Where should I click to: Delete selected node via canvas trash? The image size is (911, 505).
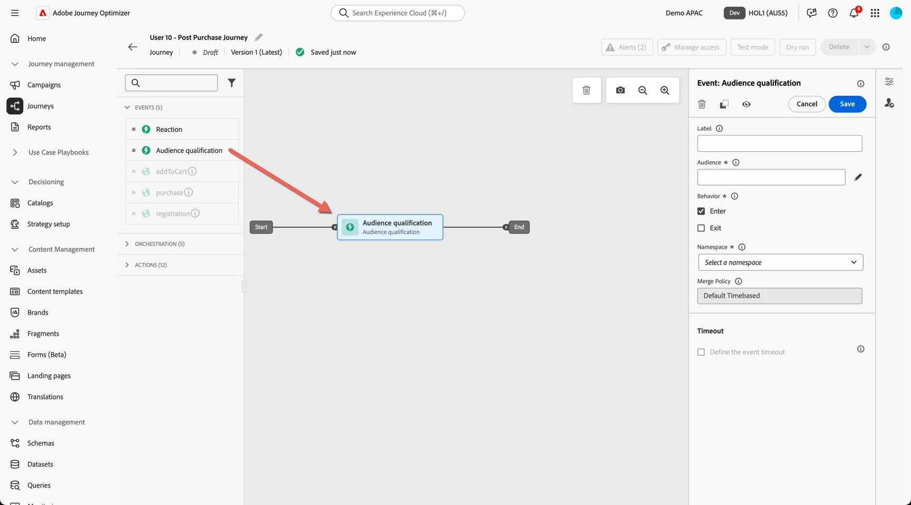click(x=586, y=90)
